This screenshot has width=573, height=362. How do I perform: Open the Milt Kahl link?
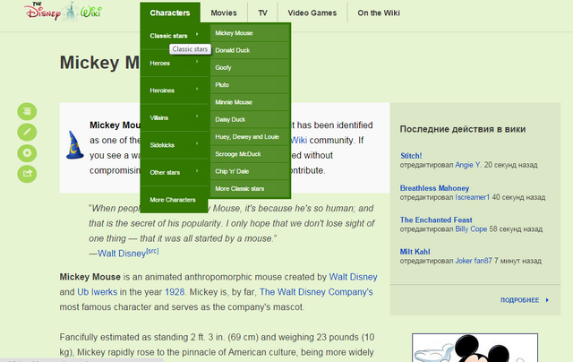tap(415, 252)
